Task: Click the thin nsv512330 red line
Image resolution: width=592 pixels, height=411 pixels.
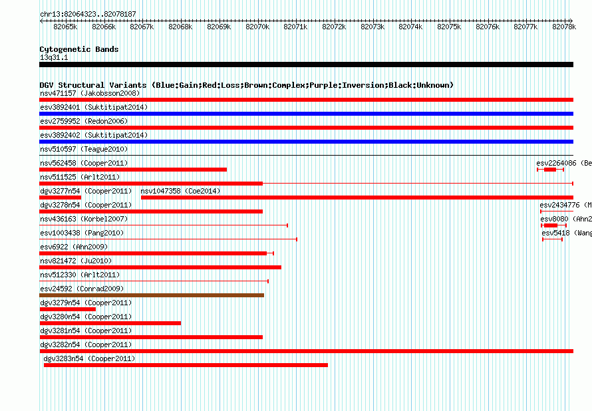Action: click(x=154, y=281)
